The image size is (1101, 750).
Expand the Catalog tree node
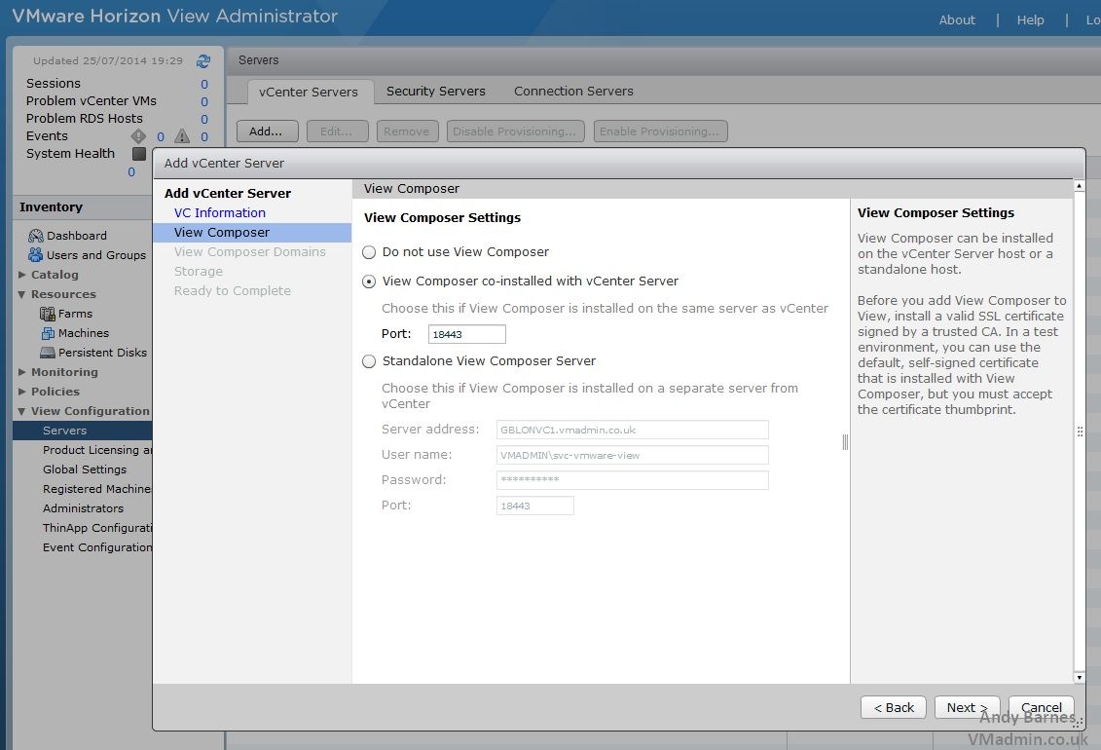click(x=22, y=275)
